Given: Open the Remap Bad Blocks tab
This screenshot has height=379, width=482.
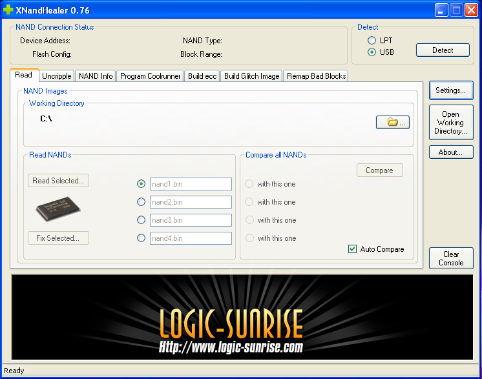Looking at the screenshot, I should point(316,76).
